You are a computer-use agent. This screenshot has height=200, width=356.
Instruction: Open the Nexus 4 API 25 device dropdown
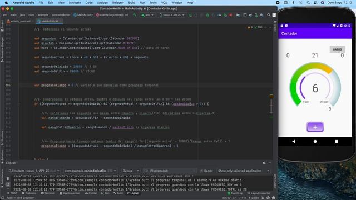172,15
